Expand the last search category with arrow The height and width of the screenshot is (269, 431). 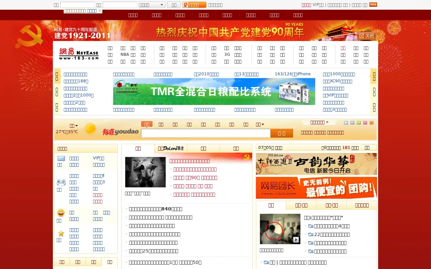260,124
